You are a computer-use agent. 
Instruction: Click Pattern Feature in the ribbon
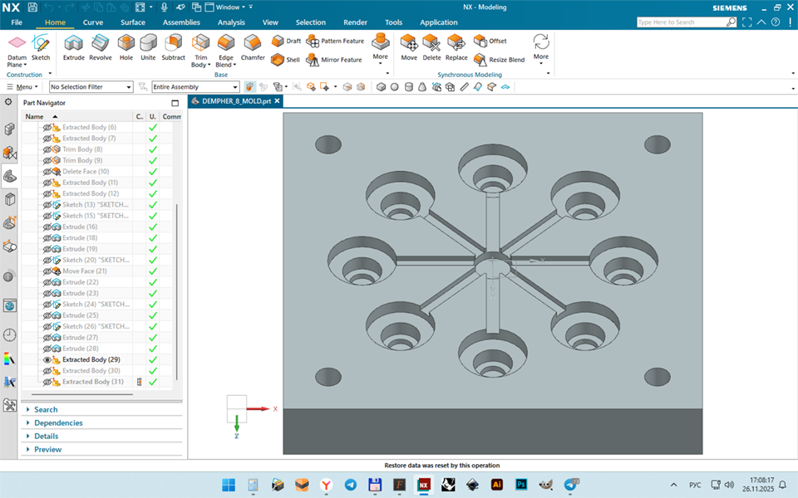point(335,41)
